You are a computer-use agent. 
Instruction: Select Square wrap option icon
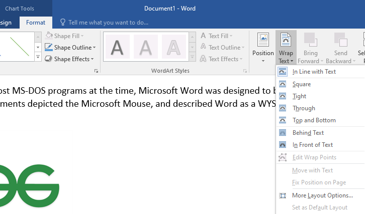coord(284,84)
